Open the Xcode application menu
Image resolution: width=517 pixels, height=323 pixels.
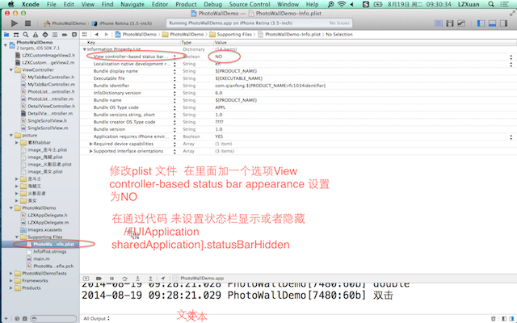point(31,4)
